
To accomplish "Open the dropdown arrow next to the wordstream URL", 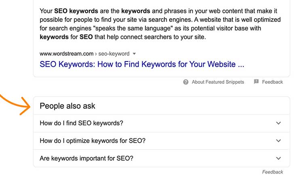I will (135, 54).
